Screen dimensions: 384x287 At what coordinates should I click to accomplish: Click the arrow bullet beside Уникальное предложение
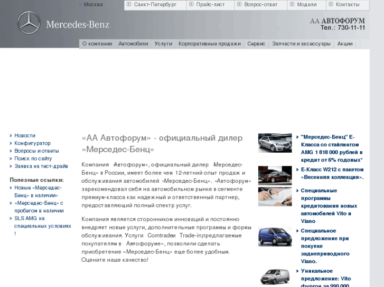coord(297,271)
